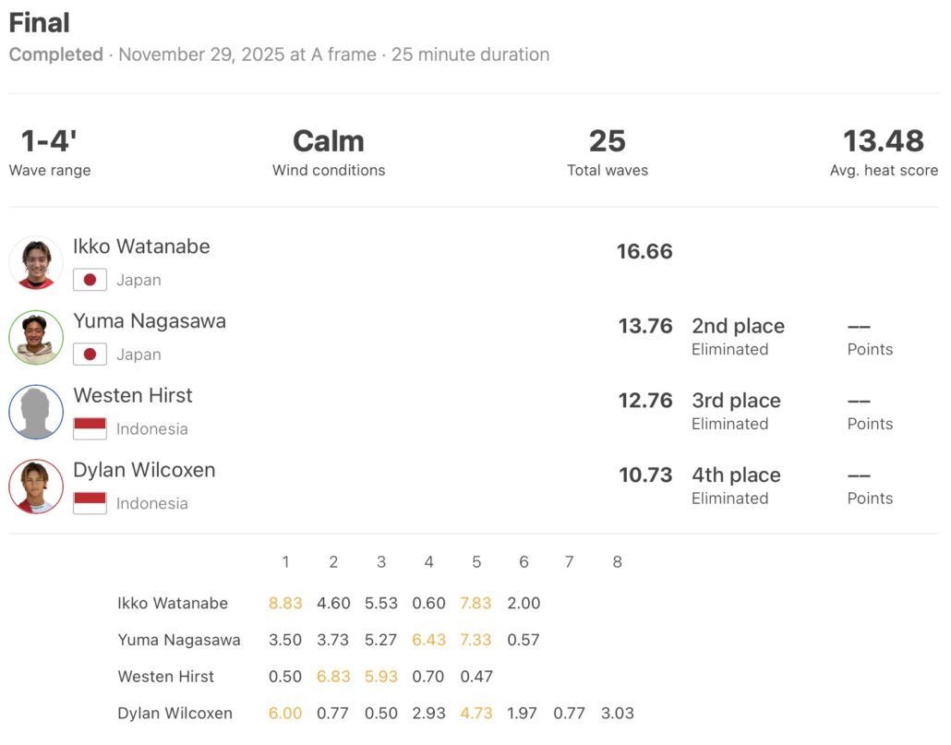Viewport: 951px width, 745px height.
Task: Select Dylan Wilcoxen name in results list
Action: coord(144,470)
